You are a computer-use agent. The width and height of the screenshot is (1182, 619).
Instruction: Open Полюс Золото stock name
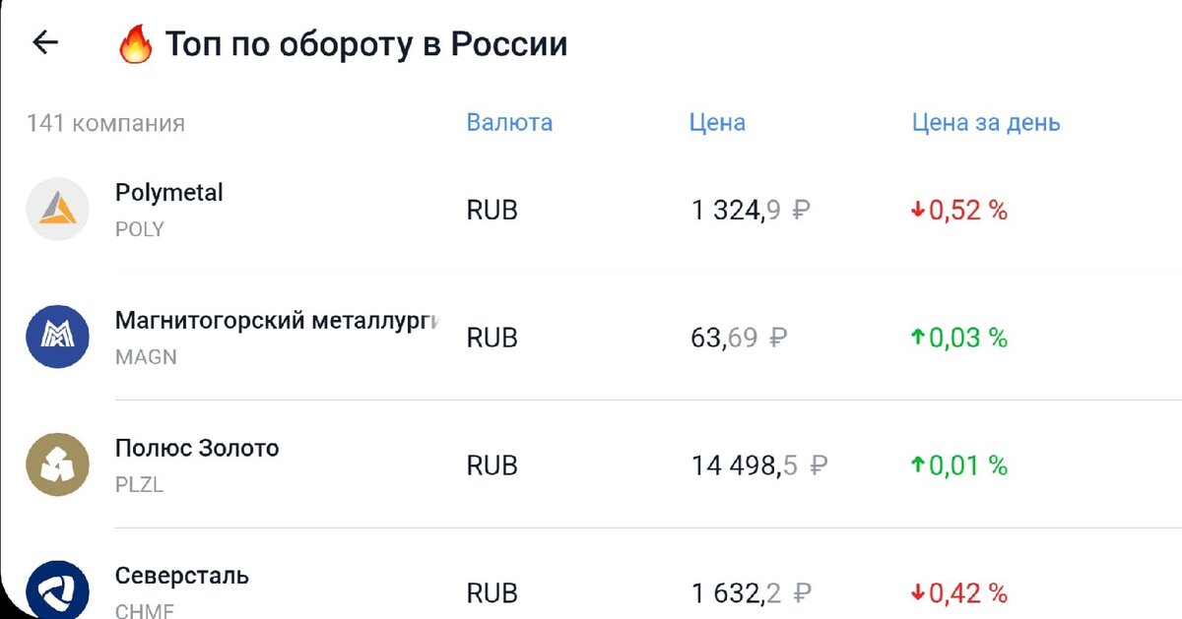tap(197, 449)
